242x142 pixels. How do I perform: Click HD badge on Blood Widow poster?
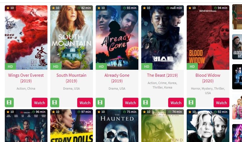pyautogui.click(x=192, y=66)
